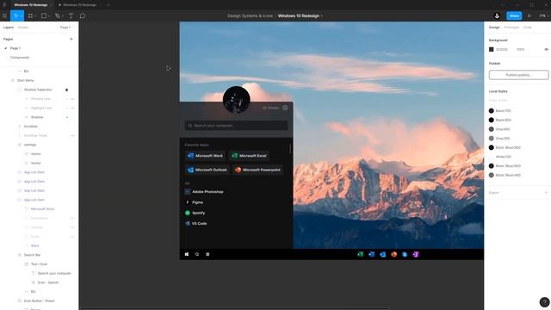Click the Spotify icon in the app list

188,213
